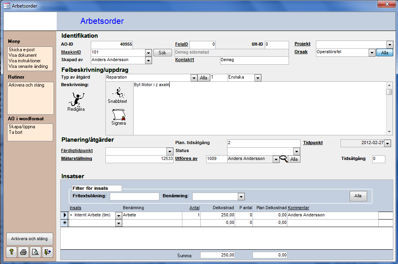Click the Alla button next to Utföres av
398x264 pixels.
294,159
